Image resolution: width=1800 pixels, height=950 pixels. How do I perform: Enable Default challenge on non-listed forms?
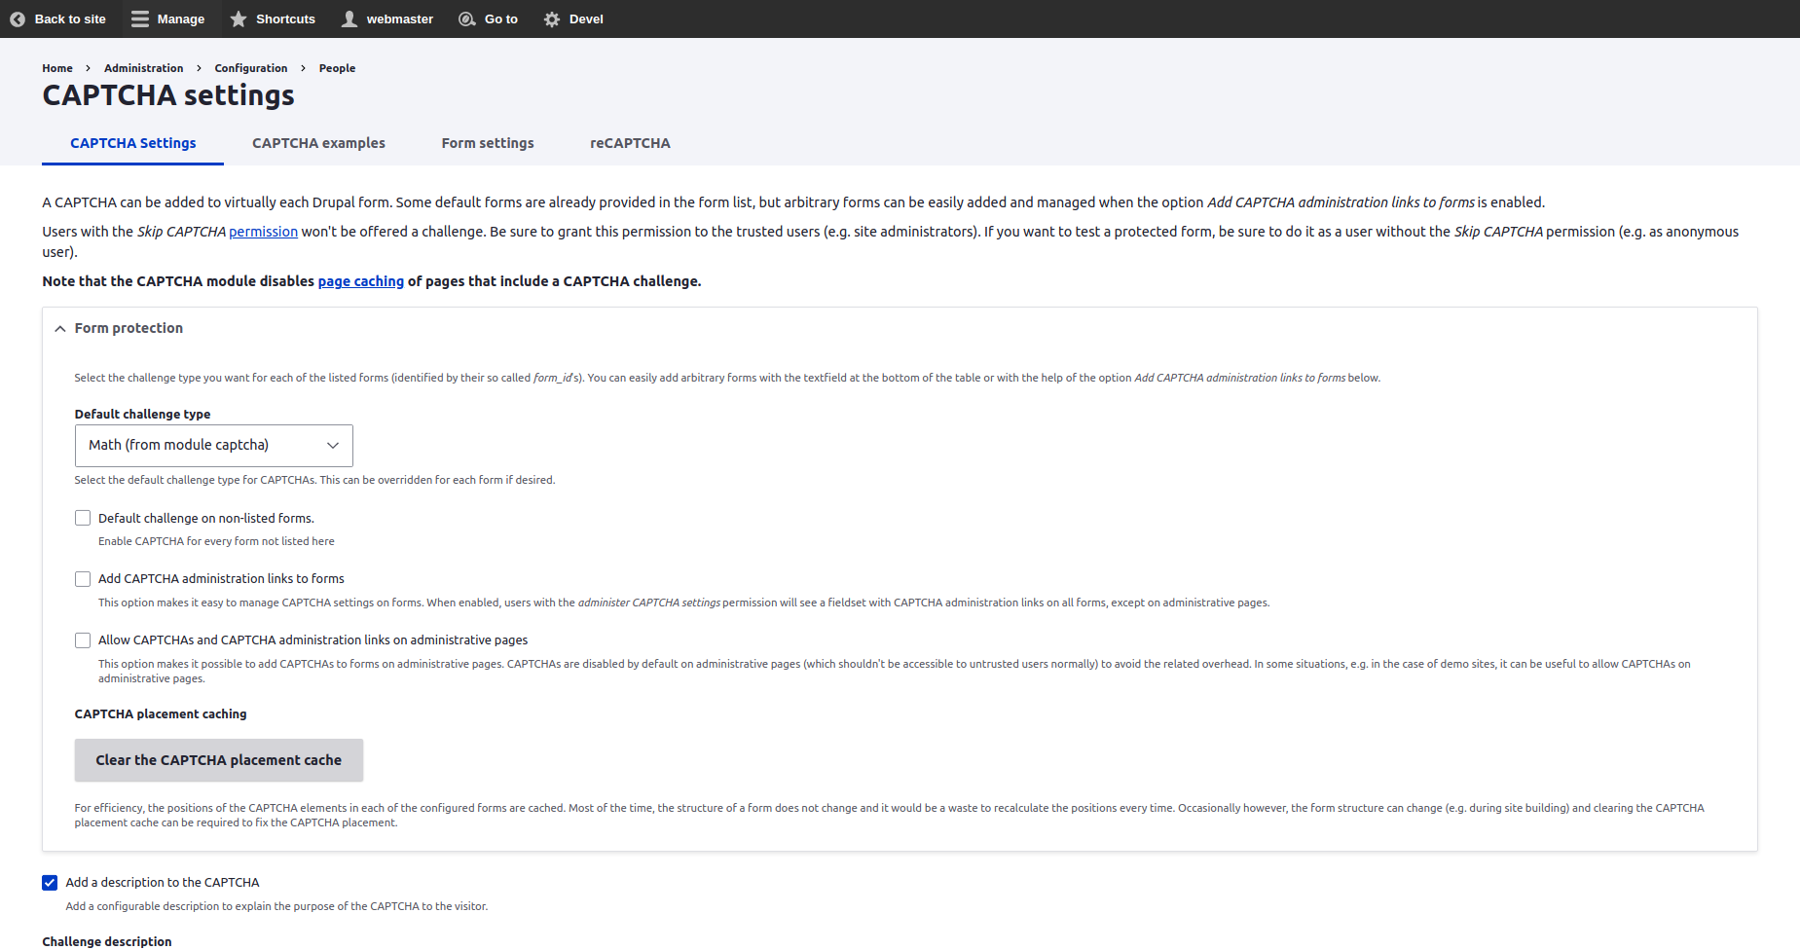[83, 518]
